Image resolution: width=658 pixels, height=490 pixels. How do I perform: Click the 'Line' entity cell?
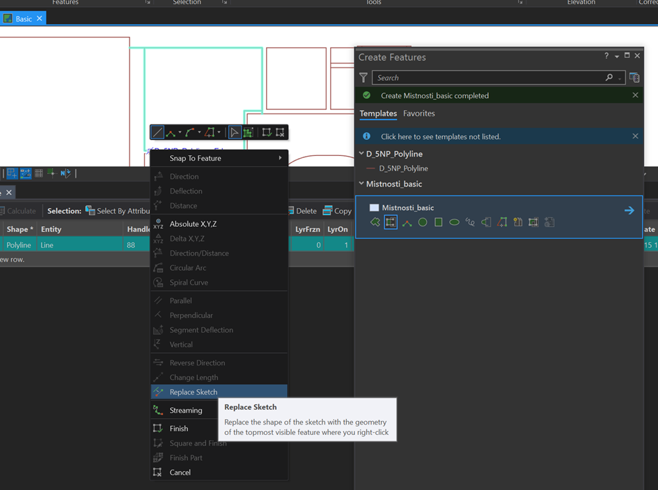80,245
